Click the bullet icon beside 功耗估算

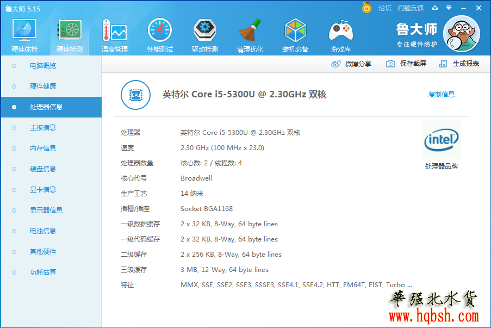[14, 273]
